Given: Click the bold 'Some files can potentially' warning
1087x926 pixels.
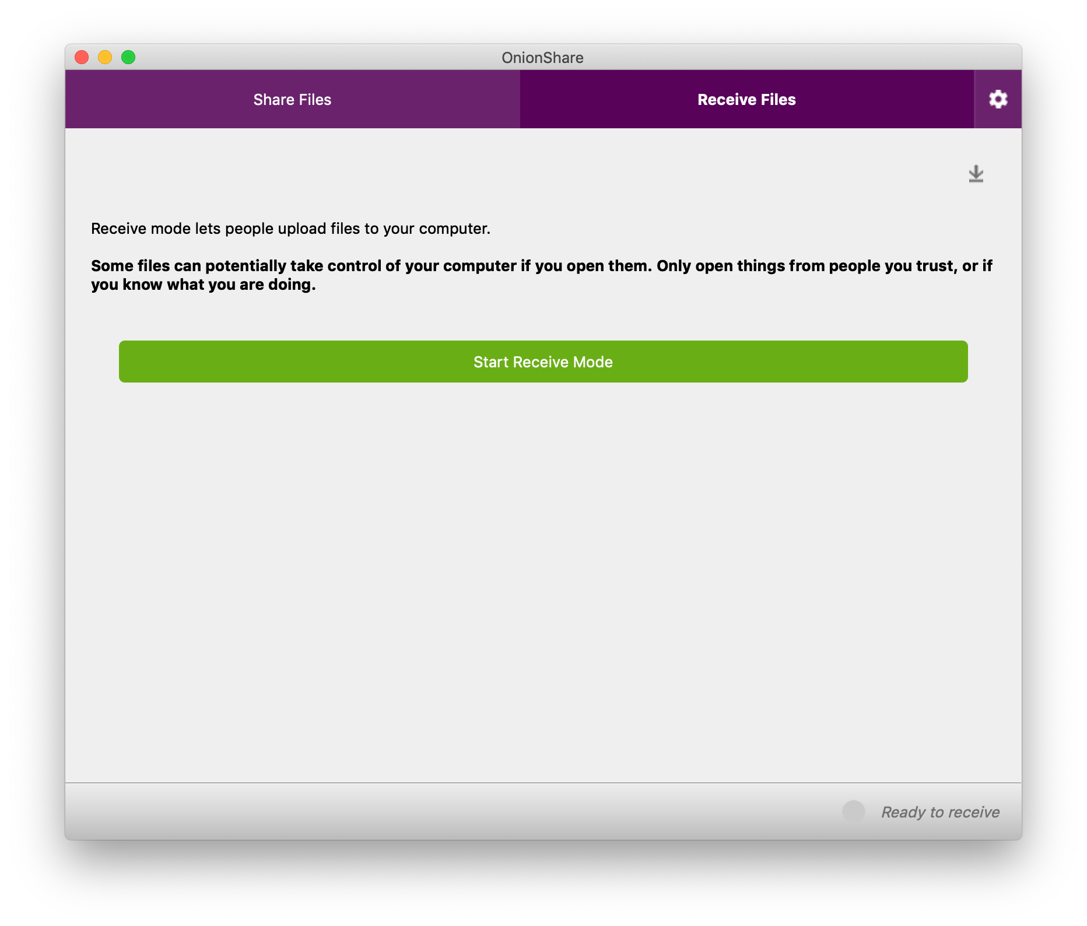Looking at the screenshot, I should click(x=542, y=275).
